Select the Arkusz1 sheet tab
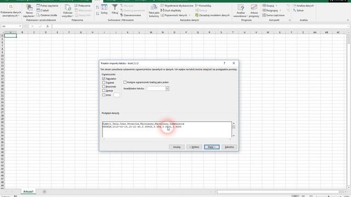The image size is (351, 197). pos(28,192)
